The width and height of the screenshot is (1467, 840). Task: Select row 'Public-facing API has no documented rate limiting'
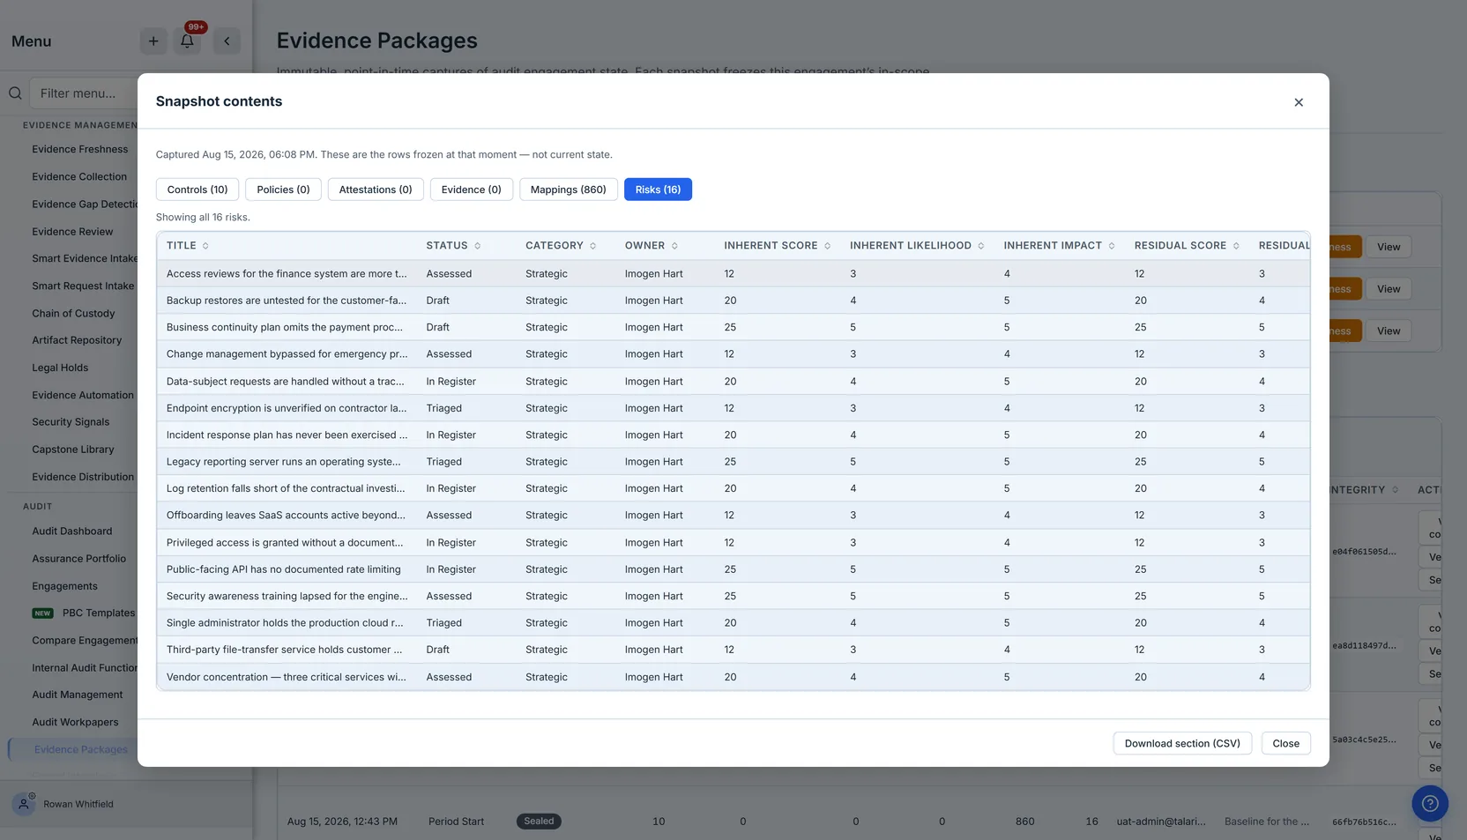coord(733,569)
